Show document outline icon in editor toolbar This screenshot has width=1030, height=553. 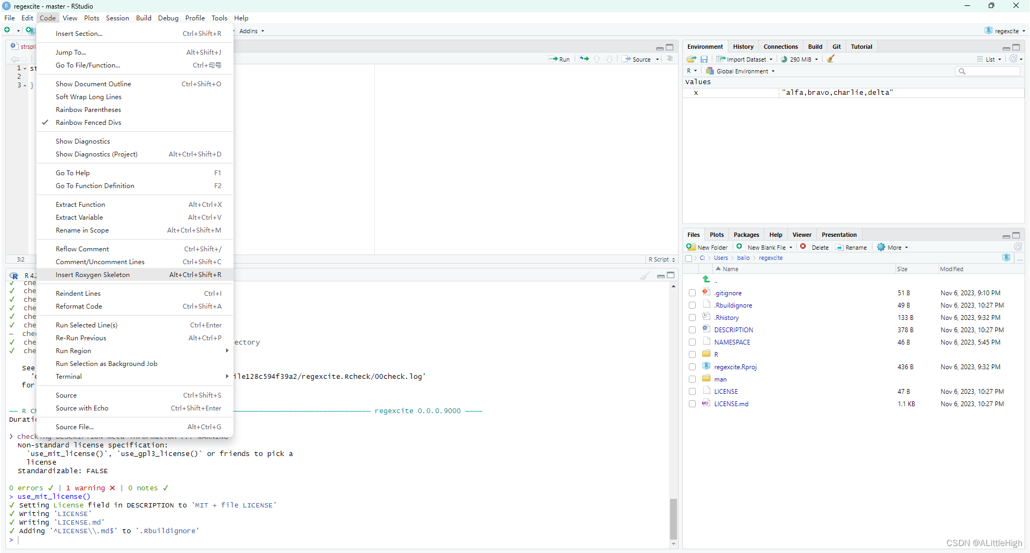pos(670,59)
